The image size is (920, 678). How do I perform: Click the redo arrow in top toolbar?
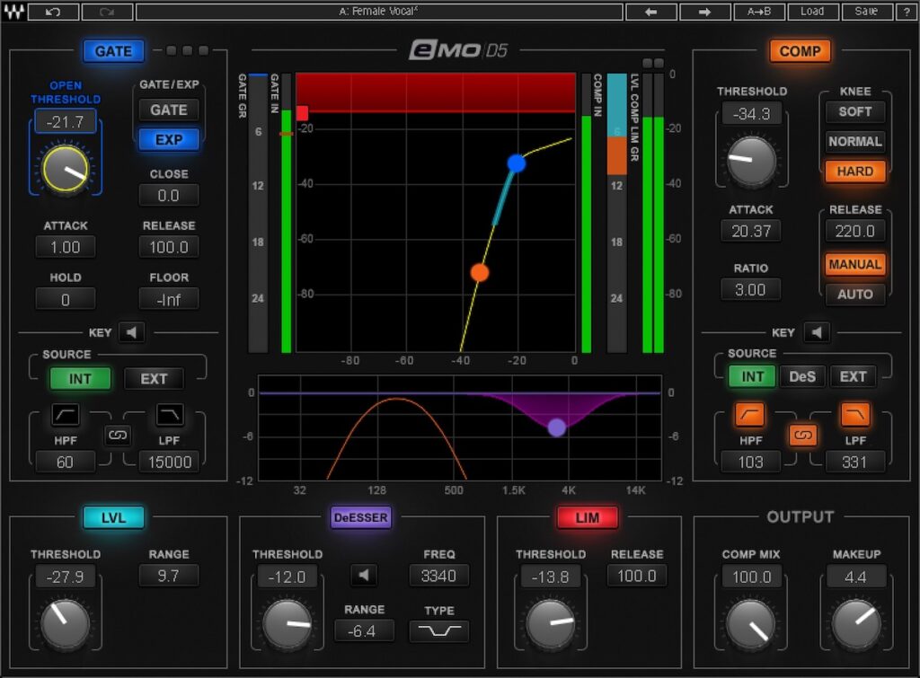tap(108, 11)
